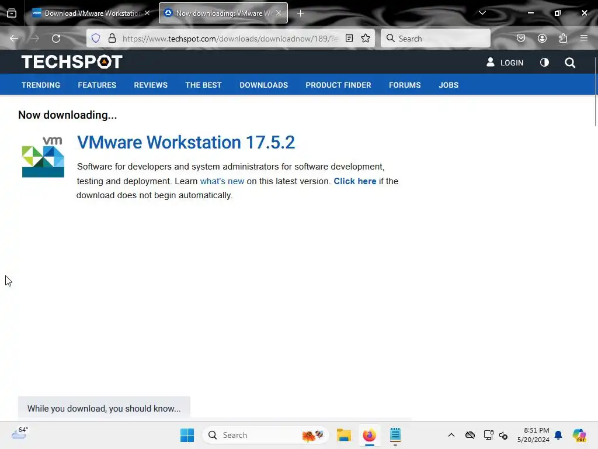This screenshot has width=598, height=449.
Task: Click the page vertical scrollbar
Action: click(596, 92)
